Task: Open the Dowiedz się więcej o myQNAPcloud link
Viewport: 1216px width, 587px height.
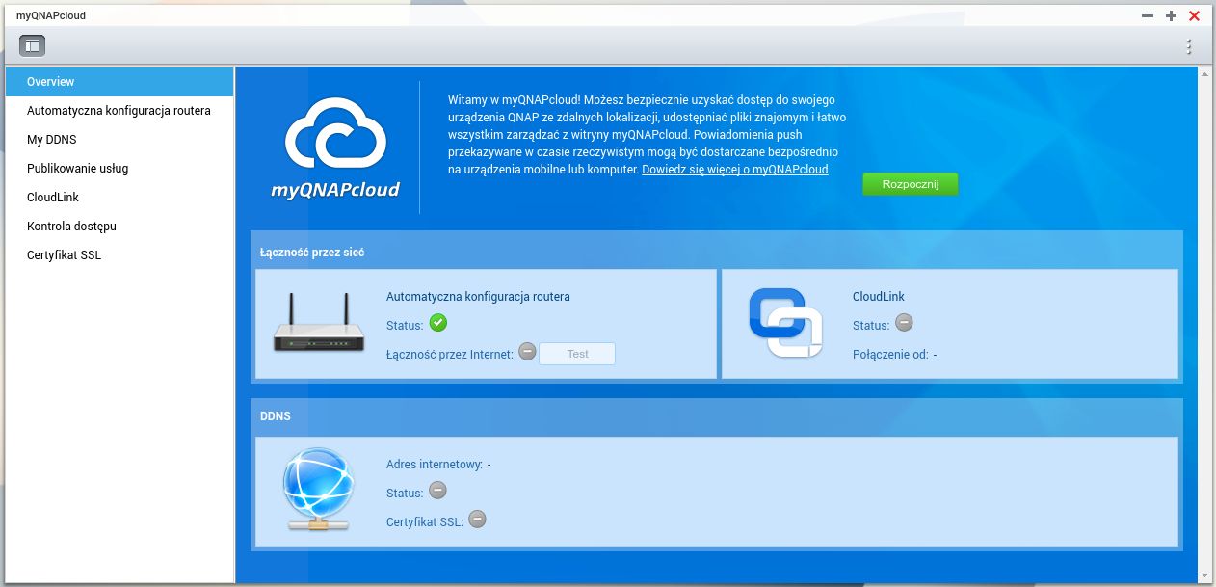Action: coord(735,169)
